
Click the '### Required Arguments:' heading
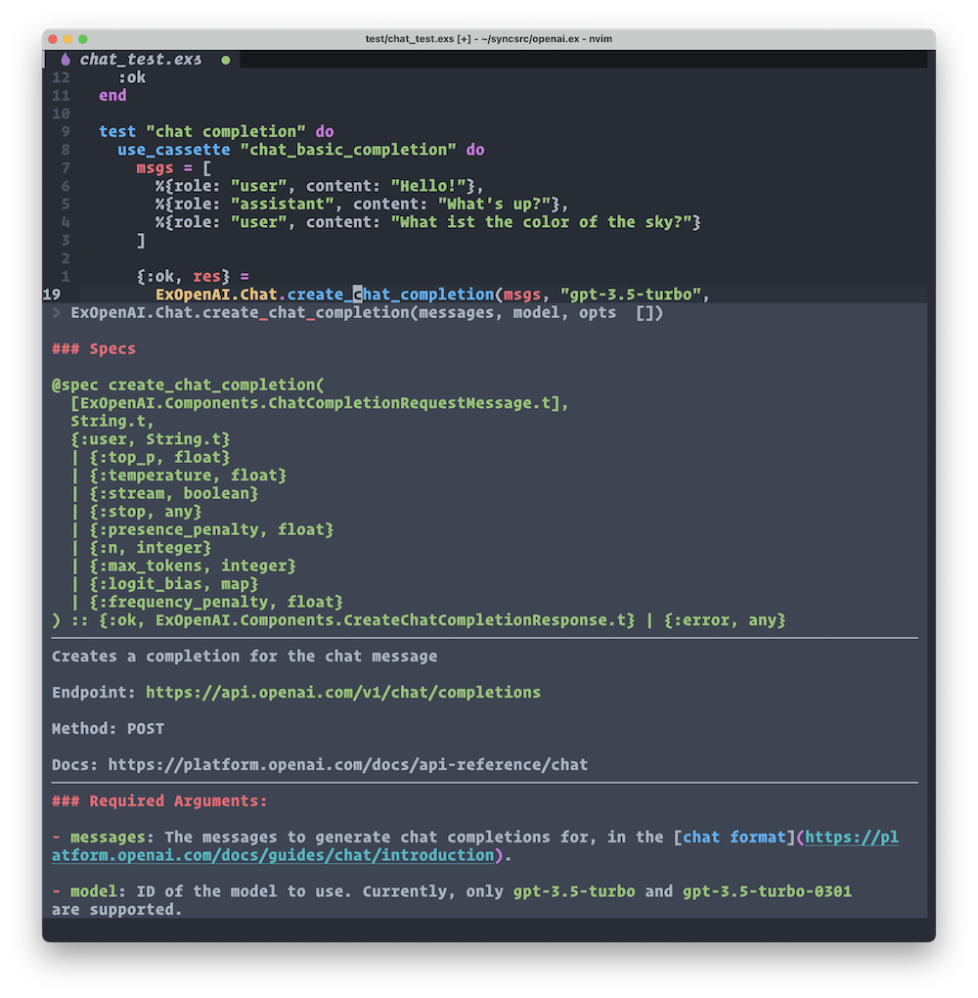click(159, 800)
